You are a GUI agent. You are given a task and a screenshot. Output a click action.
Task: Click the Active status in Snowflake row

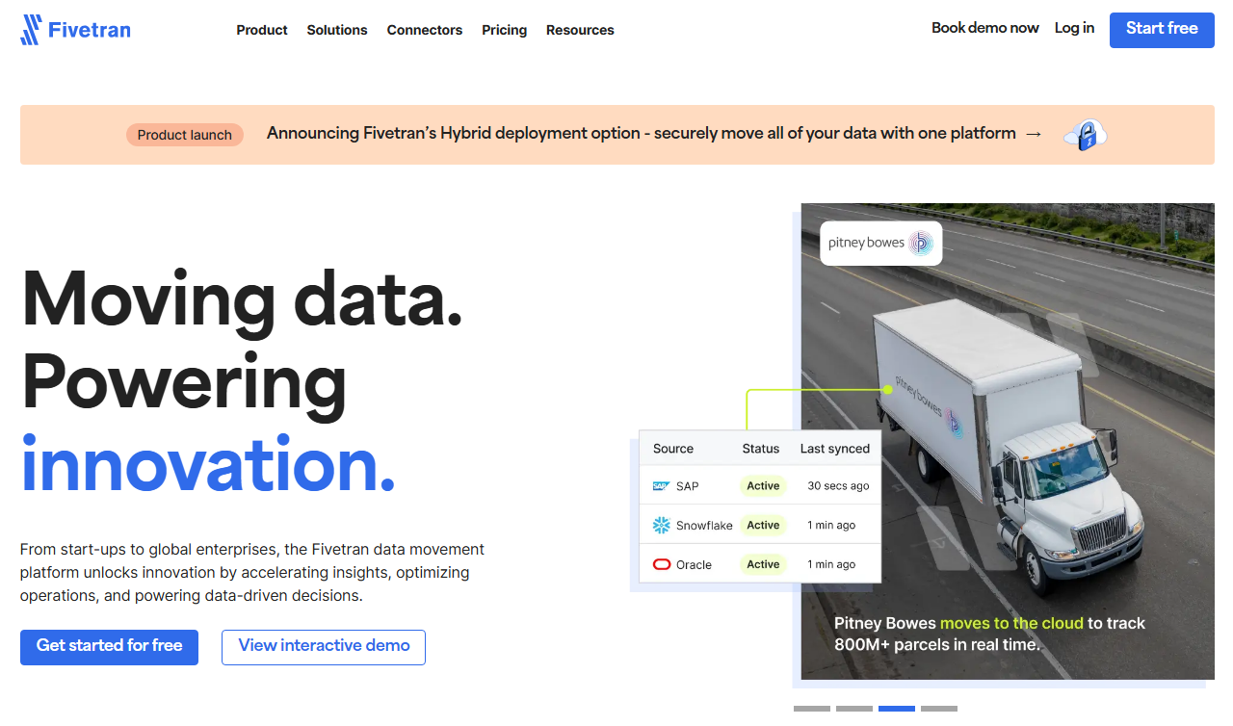[763, 526]
